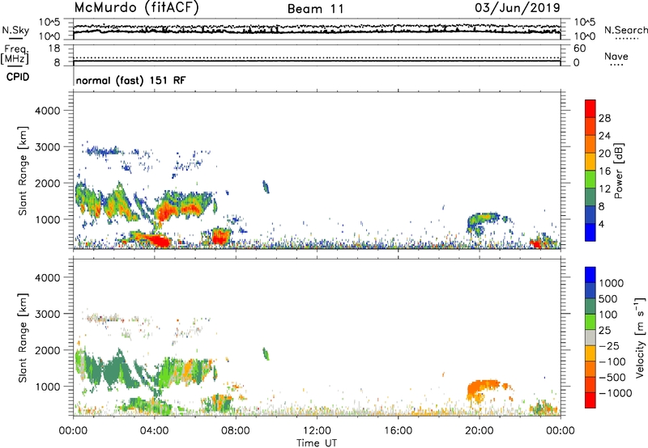648x448 pixels.
Task: Click the 'McMurdo (fitACF)' title text
Action: 136,8
